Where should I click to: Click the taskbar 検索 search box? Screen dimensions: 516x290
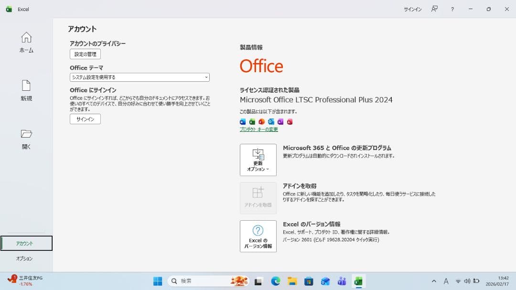point(205,281)
